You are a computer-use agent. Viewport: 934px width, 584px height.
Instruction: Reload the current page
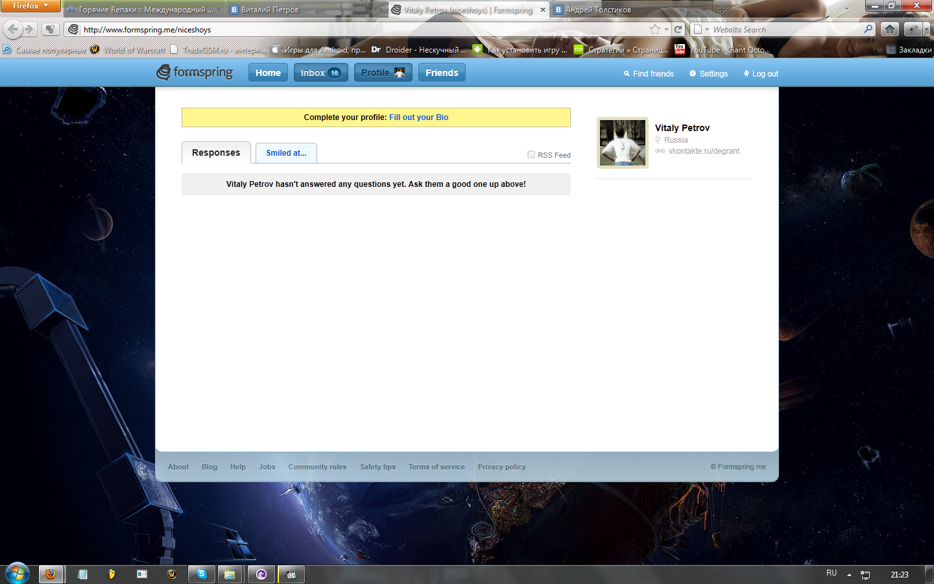pos(678,29)
